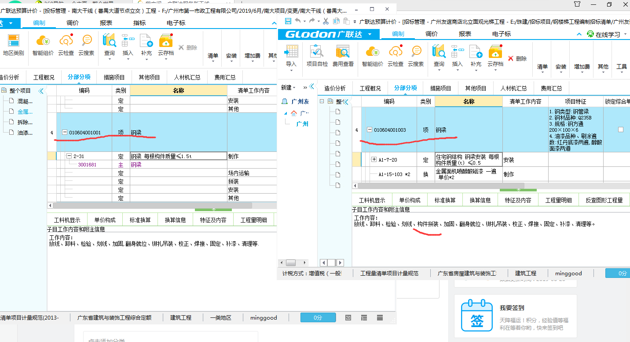Open 地区类别 in the left window toolbar
Image resolution: width=630 pixels, height=342 pixels.
coord(13,45)
